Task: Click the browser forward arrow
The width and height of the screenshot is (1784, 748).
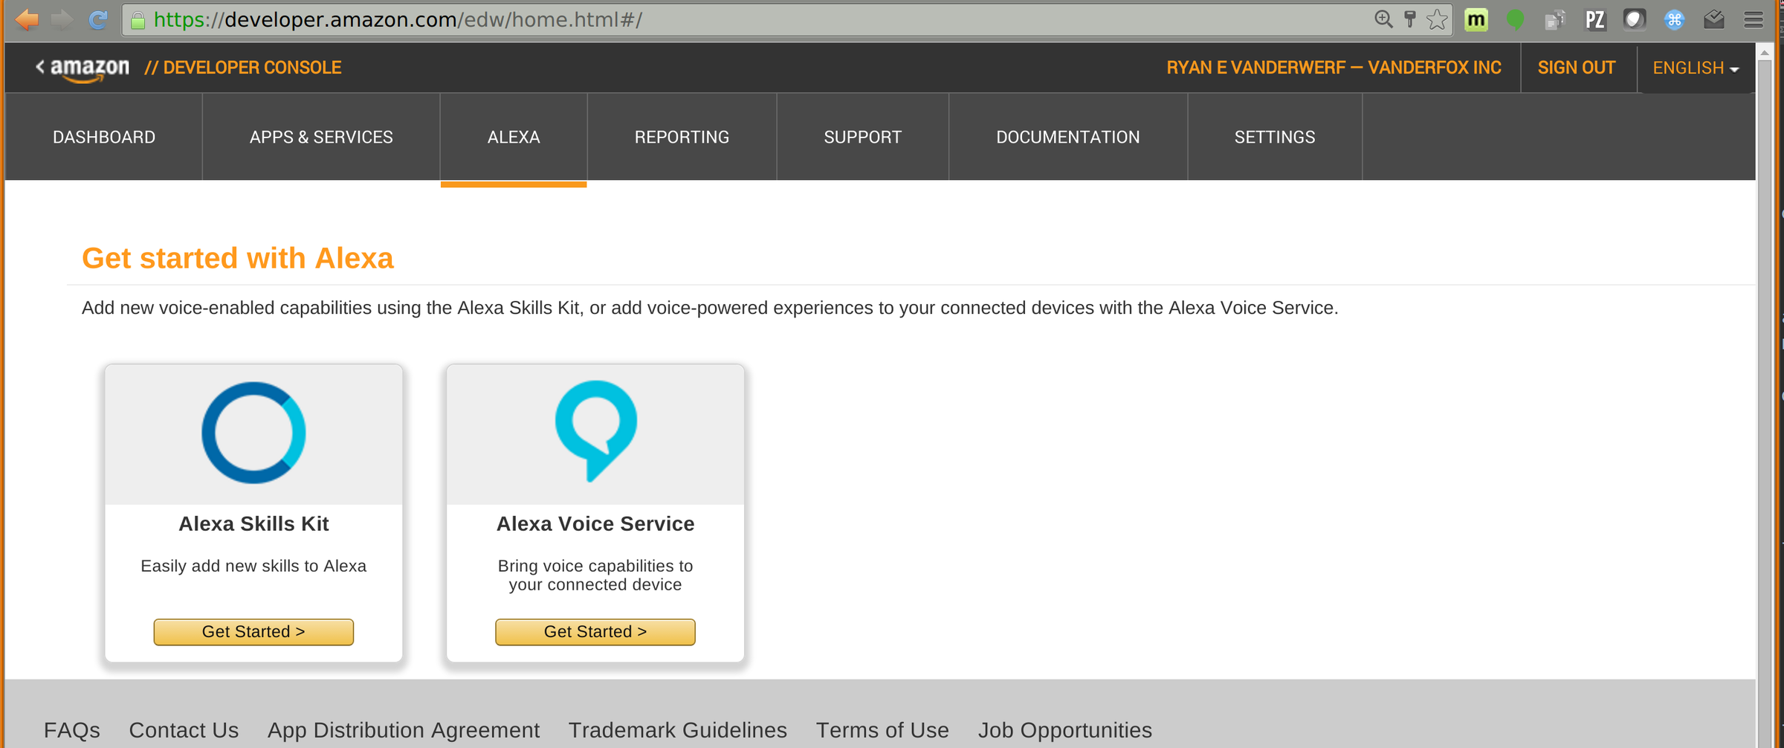Action: tap(62, 19)
